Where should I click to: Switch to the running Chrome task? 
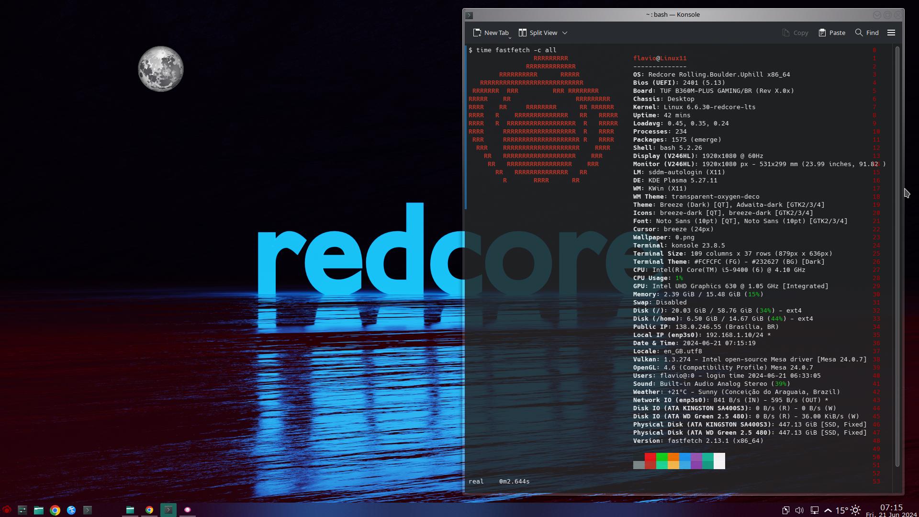pyautogui.click(x=149, y=510)
